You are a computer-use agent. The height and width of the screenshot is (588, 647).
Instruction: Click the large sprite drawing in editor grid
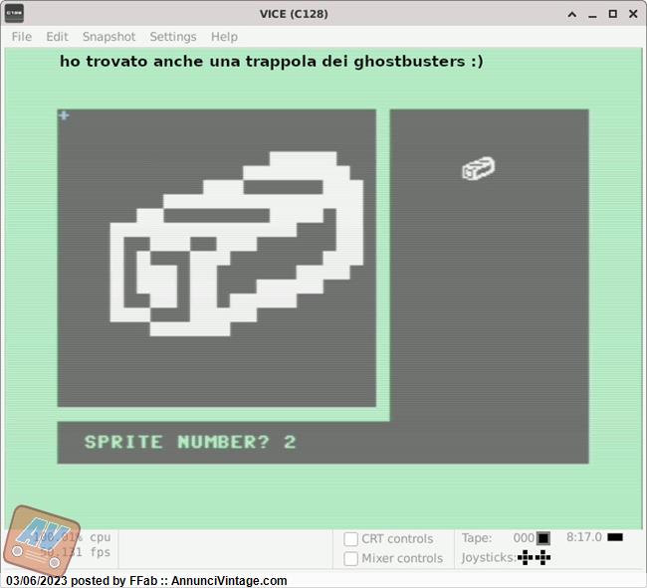tap(237, 244)
